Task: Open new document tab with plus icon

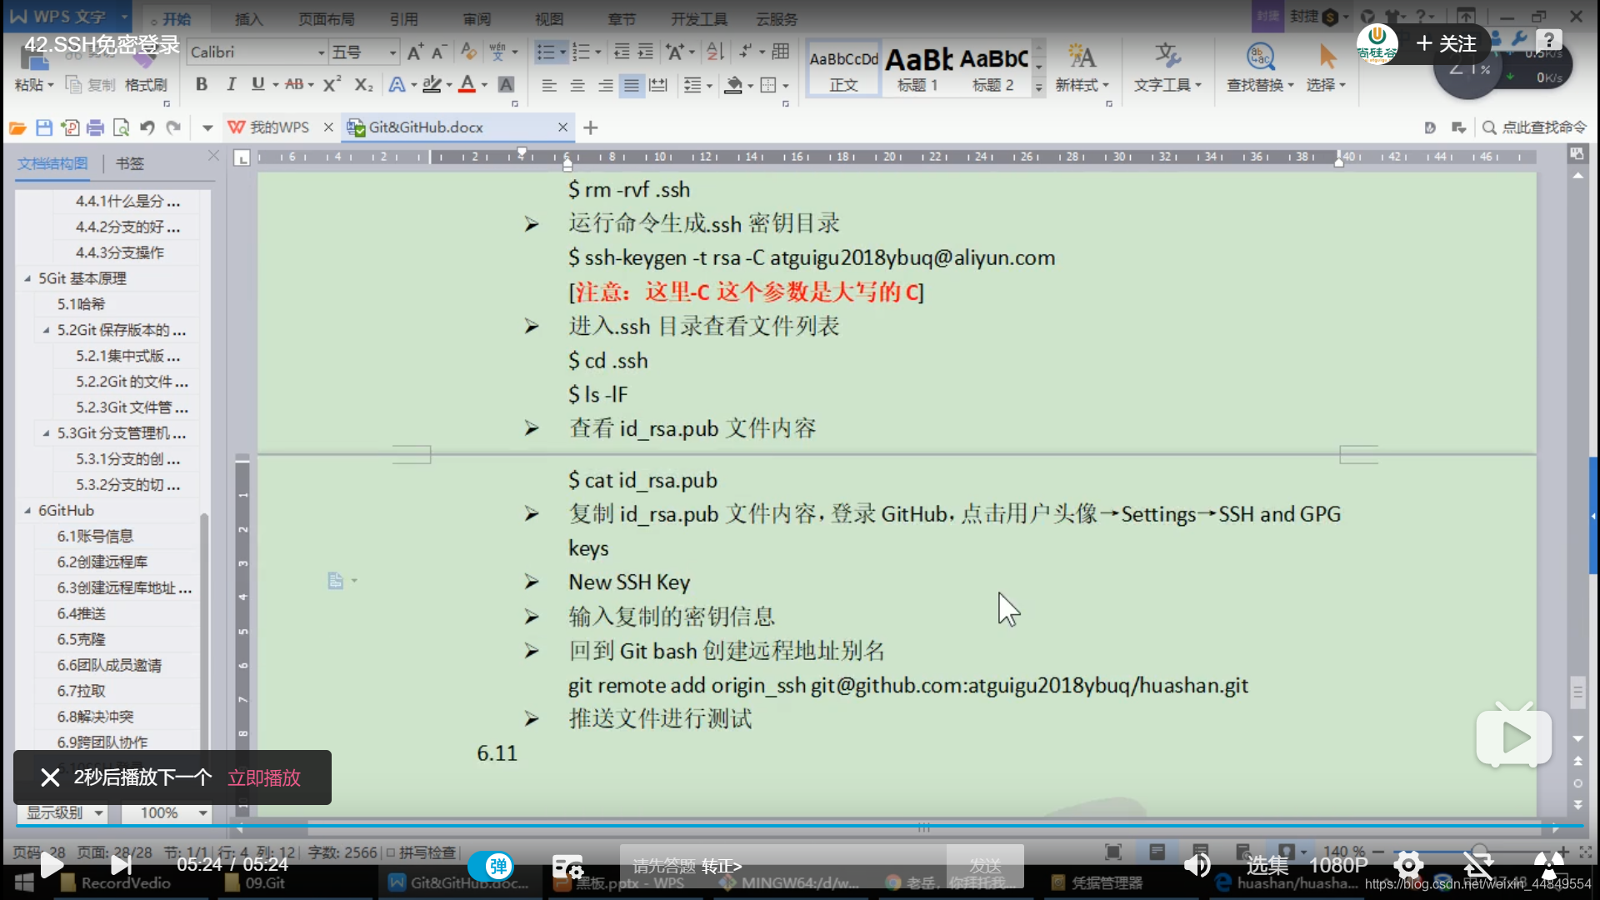Action: pos(591,127)
